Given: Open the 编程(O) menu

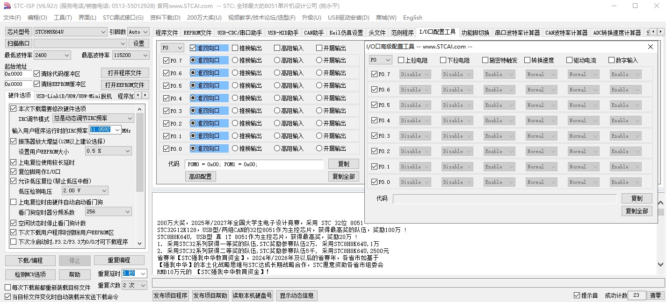Looking at the screenshot, I should click(37, 18).
